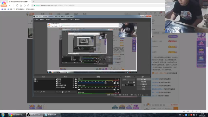Screen dimensions: 208x117
Task: Open 鱼吧 link on douyu site
Action: (x=84, y=14)
